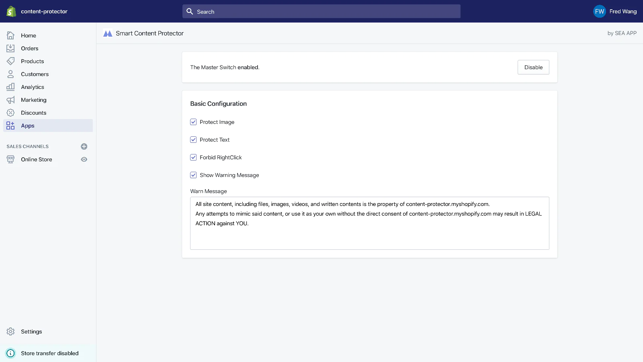This screenshot has height=362, width=643.
Task: Open Online Store sales channel
Action: 37,159
